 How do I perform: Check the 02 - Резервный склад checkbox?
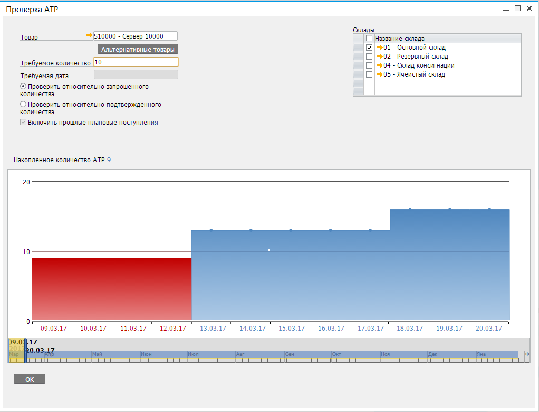point(369,57)
